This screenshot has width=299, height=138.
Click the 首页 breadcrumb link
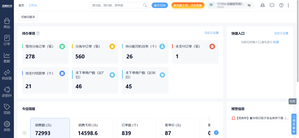[x=21, y=5]
